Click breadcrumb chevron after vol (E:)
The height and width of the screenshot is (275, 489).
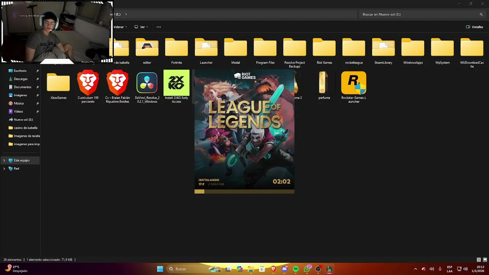(126, 15)
